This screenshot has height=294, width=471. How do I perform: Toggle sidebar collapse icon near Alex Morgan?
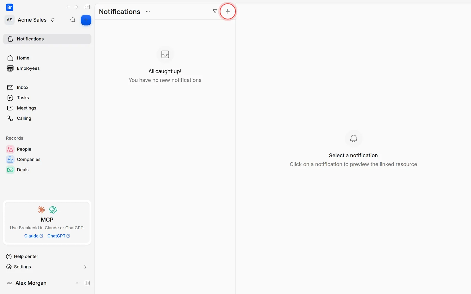87,283
